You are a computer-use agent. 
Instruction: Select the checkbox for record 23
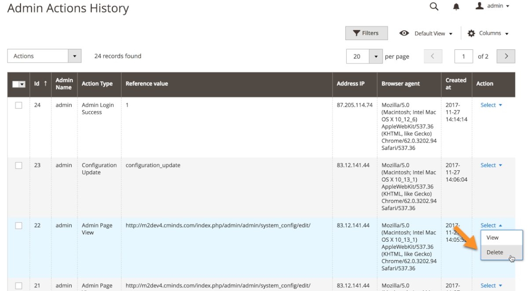[18, 166]
